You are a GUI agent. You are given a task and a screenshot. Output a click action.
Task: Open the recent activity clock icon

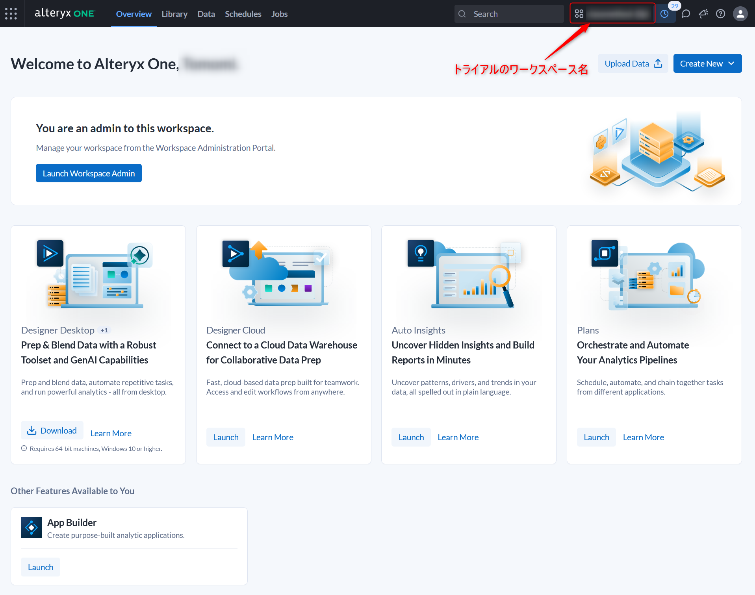[x=664, y=14]
